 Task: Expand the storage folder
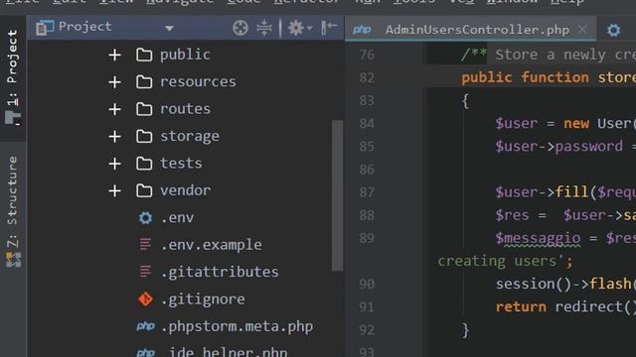click(x=115, y=137)
